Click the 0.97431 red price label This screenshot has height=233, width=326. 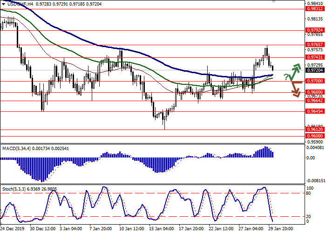pos(313,57)
